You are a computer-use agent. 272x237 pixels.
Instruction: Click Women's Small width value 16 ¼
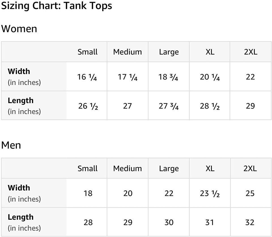pos(87,77)
